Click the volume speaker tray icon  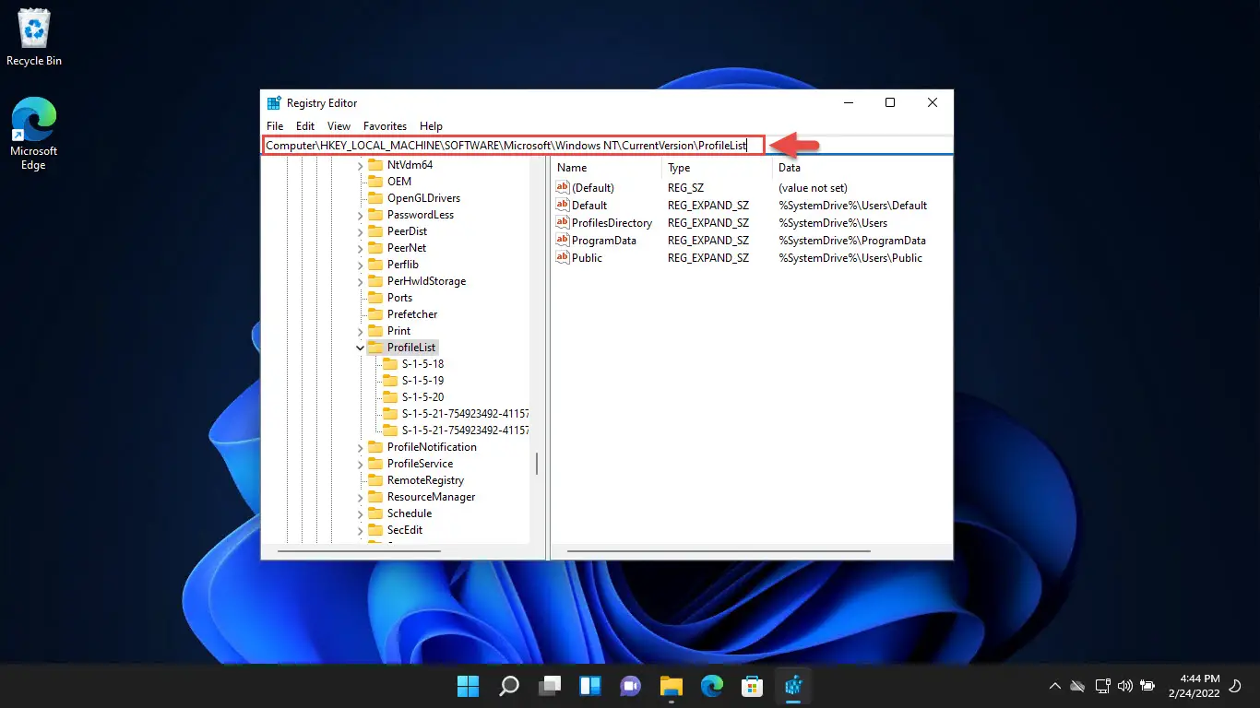click(1124, 686)
